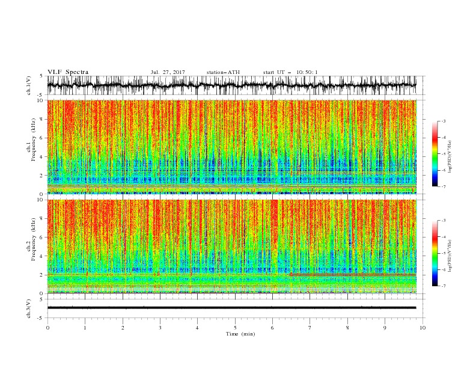This screenshot has width=476, height=368.
Task: Click the ch.3 flat black waveform trace
Action: pyautogui.click(x=231, y=308)
